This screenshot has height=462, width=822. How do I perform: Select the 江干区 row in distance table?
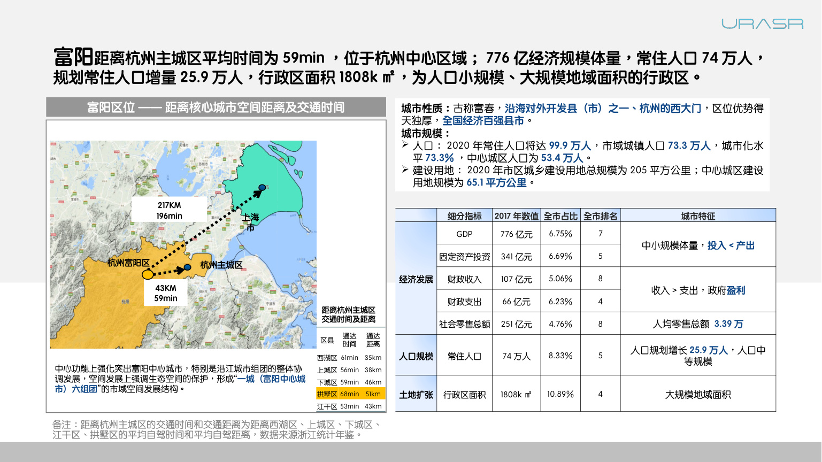(350, 406)
